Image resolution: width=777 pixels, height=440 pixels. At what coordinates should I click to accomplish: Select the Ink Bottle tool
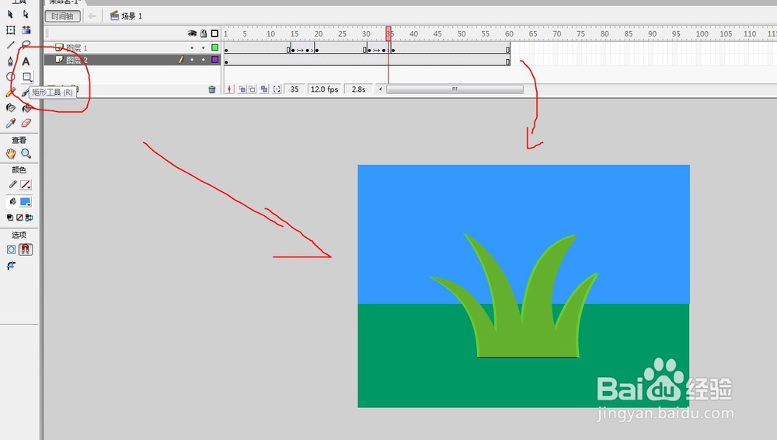(10, 107)
